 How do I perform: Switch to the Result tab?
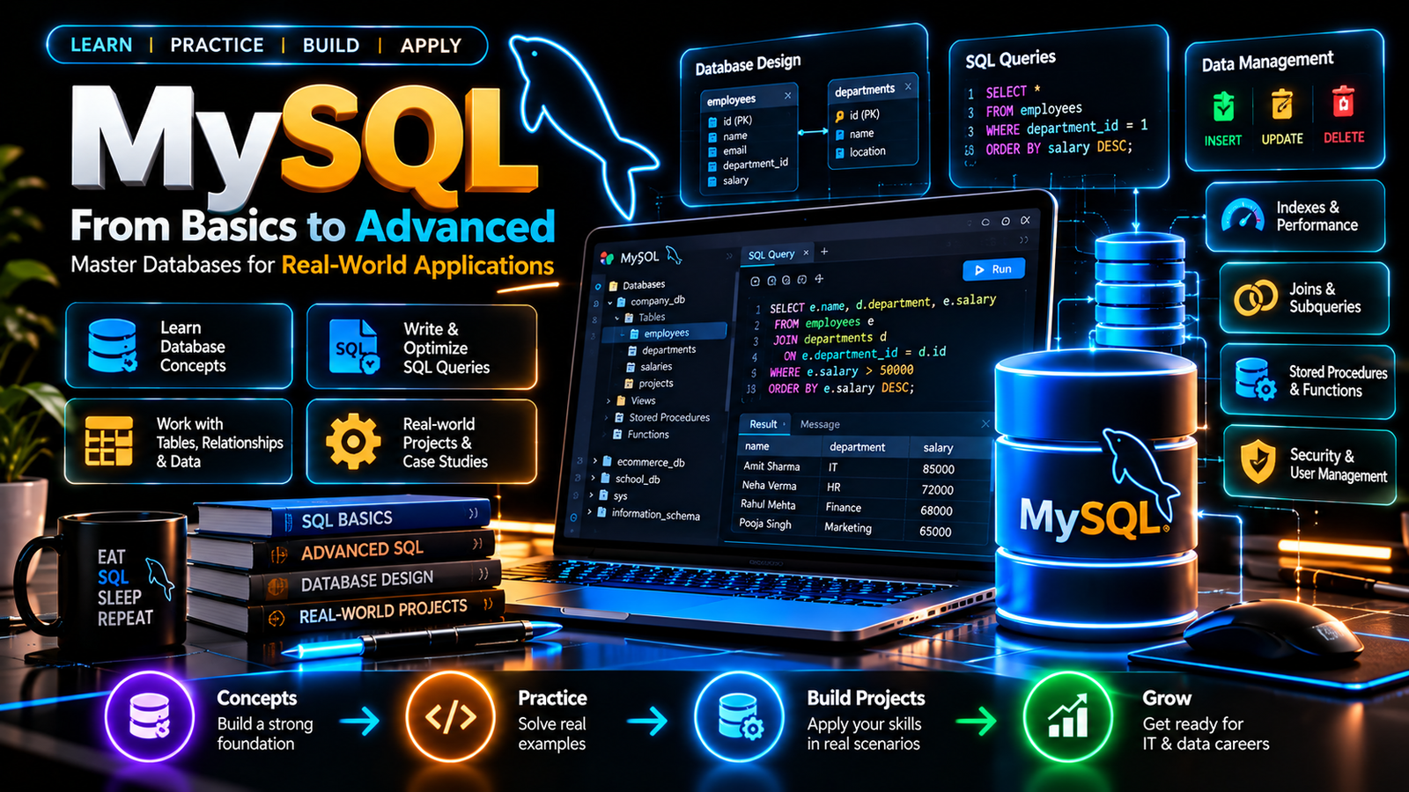(x=763, y=424)
